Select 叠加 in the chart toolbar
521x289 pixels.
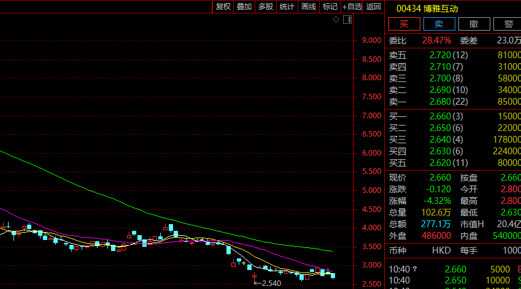pos(244,7)
